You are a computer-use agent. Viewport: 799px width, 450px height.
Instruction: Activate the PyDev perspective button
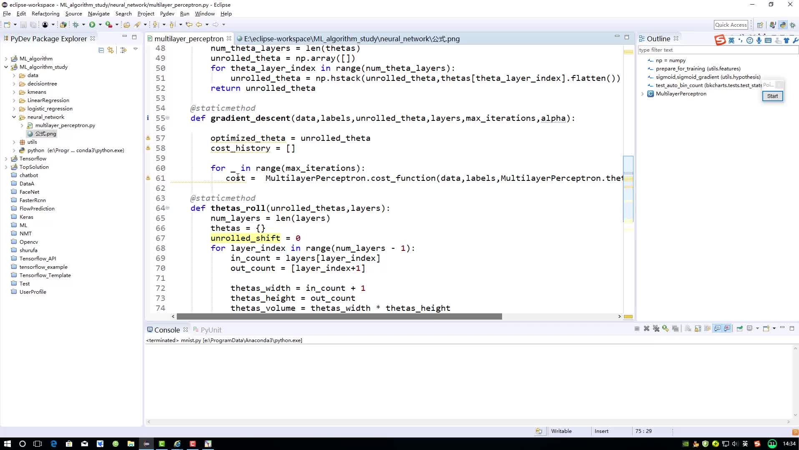(x=783, y=25)
